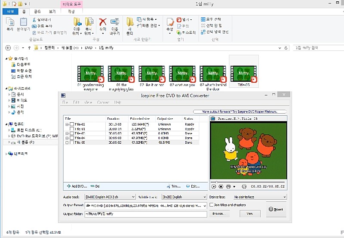Open the File menu in converter
Image resolution: width=344 pixels, height=238 pixels.
65,102
